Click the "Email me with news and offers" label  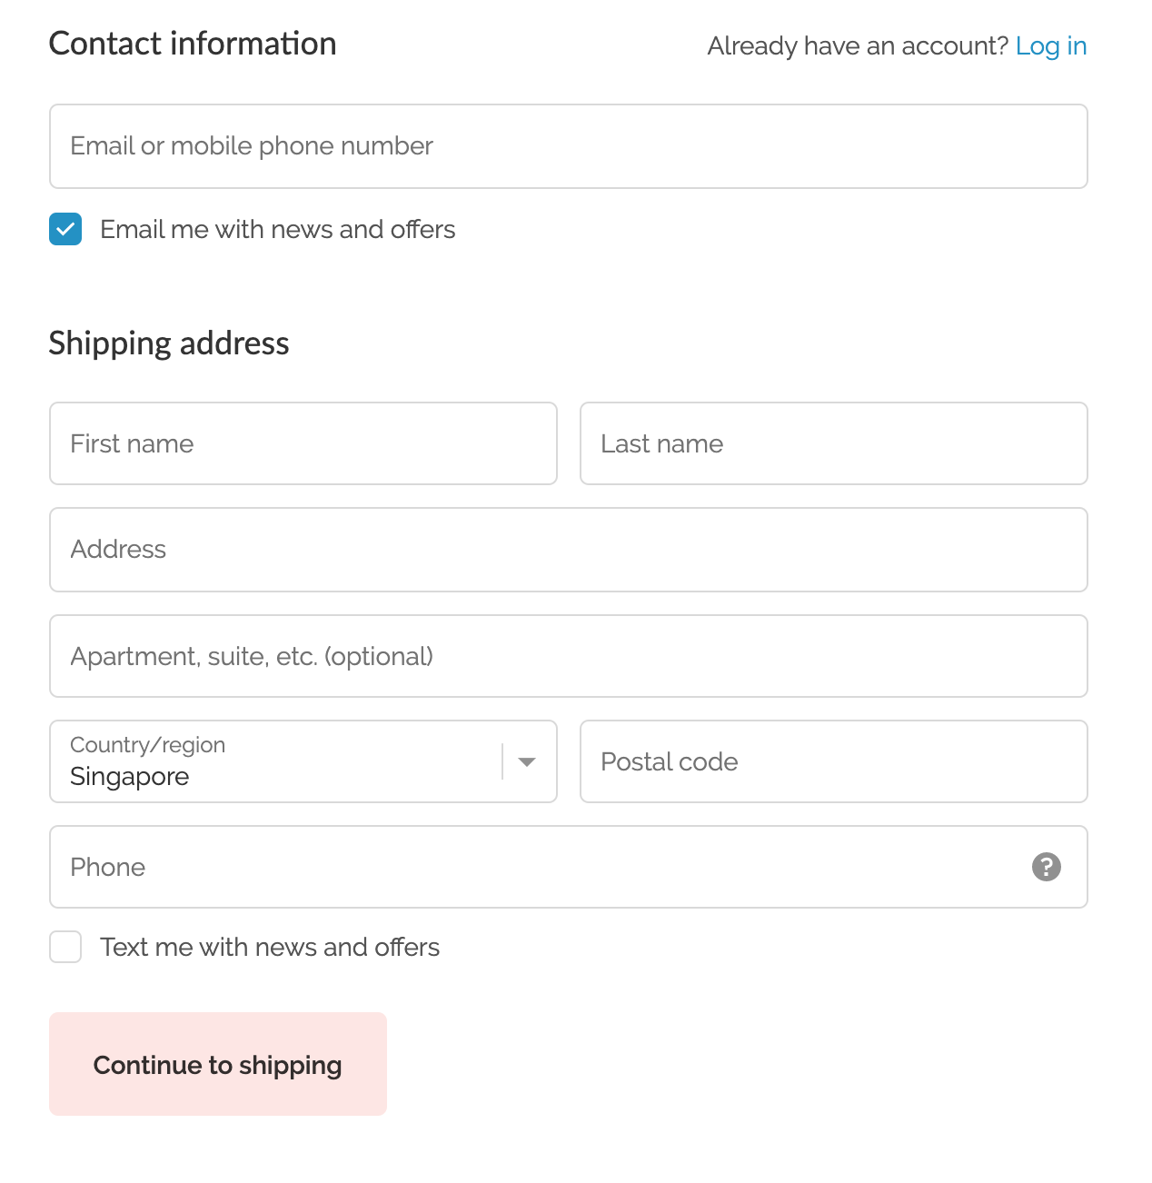(x=277, y=229)
